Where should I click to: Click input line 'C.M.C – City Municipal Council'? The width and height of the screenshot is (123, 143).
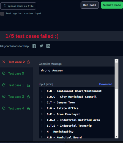72,97
